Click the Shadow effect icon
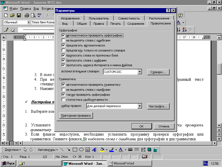 [x=149, y=150]
